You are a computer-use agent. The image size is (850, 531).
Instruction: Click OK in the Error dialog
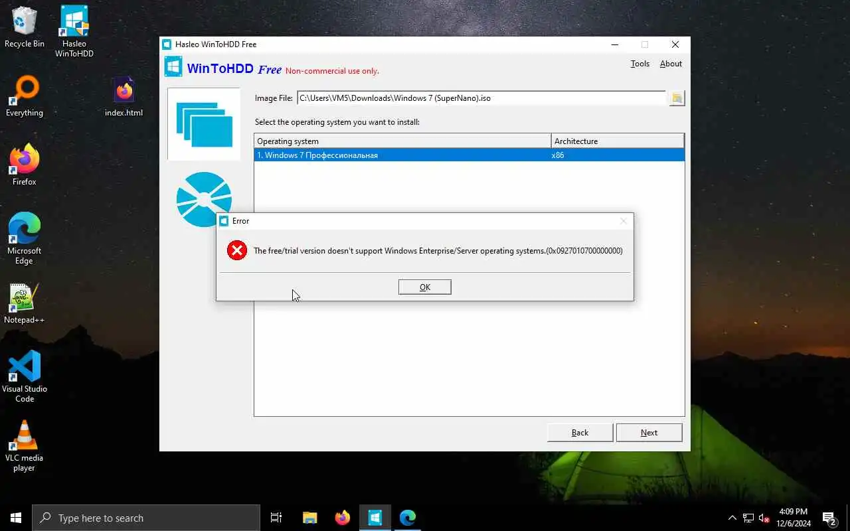pos(425,287)
